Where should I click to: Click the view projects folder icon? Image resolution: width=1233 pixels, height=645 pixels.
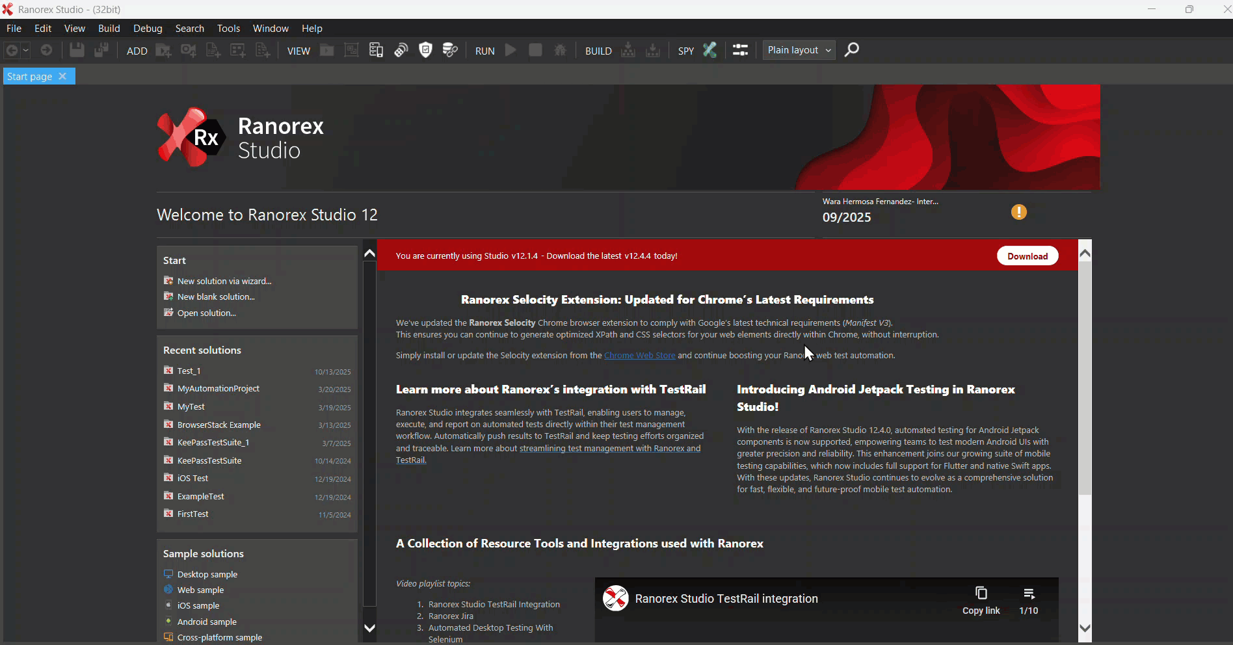327,50
